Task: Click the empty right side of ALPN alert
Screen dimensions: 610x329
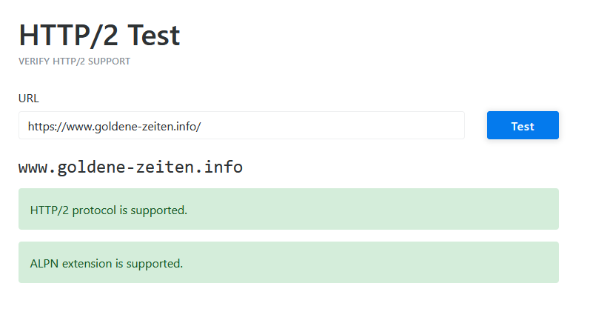Action: (407, 263)
